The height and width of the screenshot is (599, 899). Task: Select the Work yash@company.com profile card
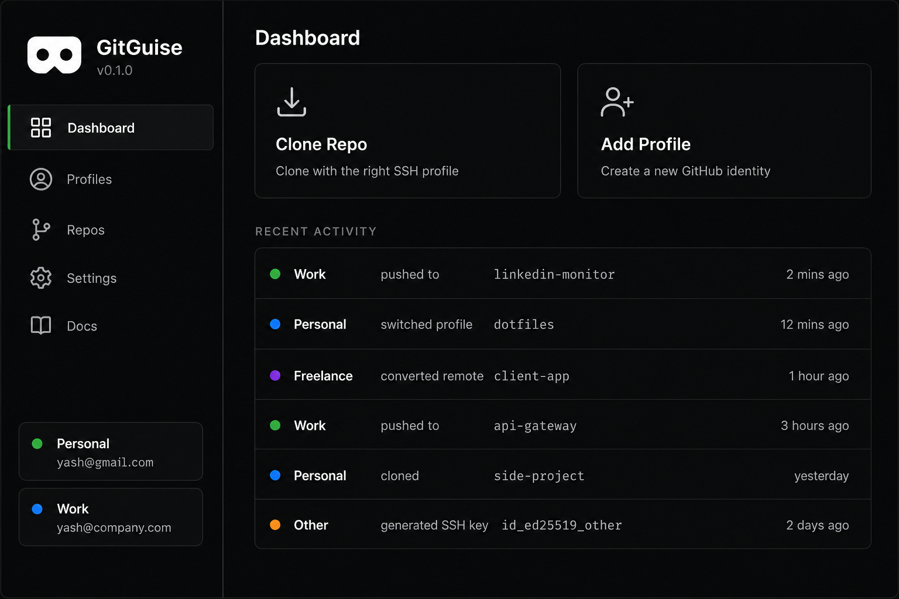pyautogui.click(x=111, y=517)
